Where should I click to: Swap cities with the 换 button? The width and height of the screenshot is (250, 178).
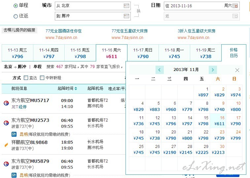tap(138, 11)
